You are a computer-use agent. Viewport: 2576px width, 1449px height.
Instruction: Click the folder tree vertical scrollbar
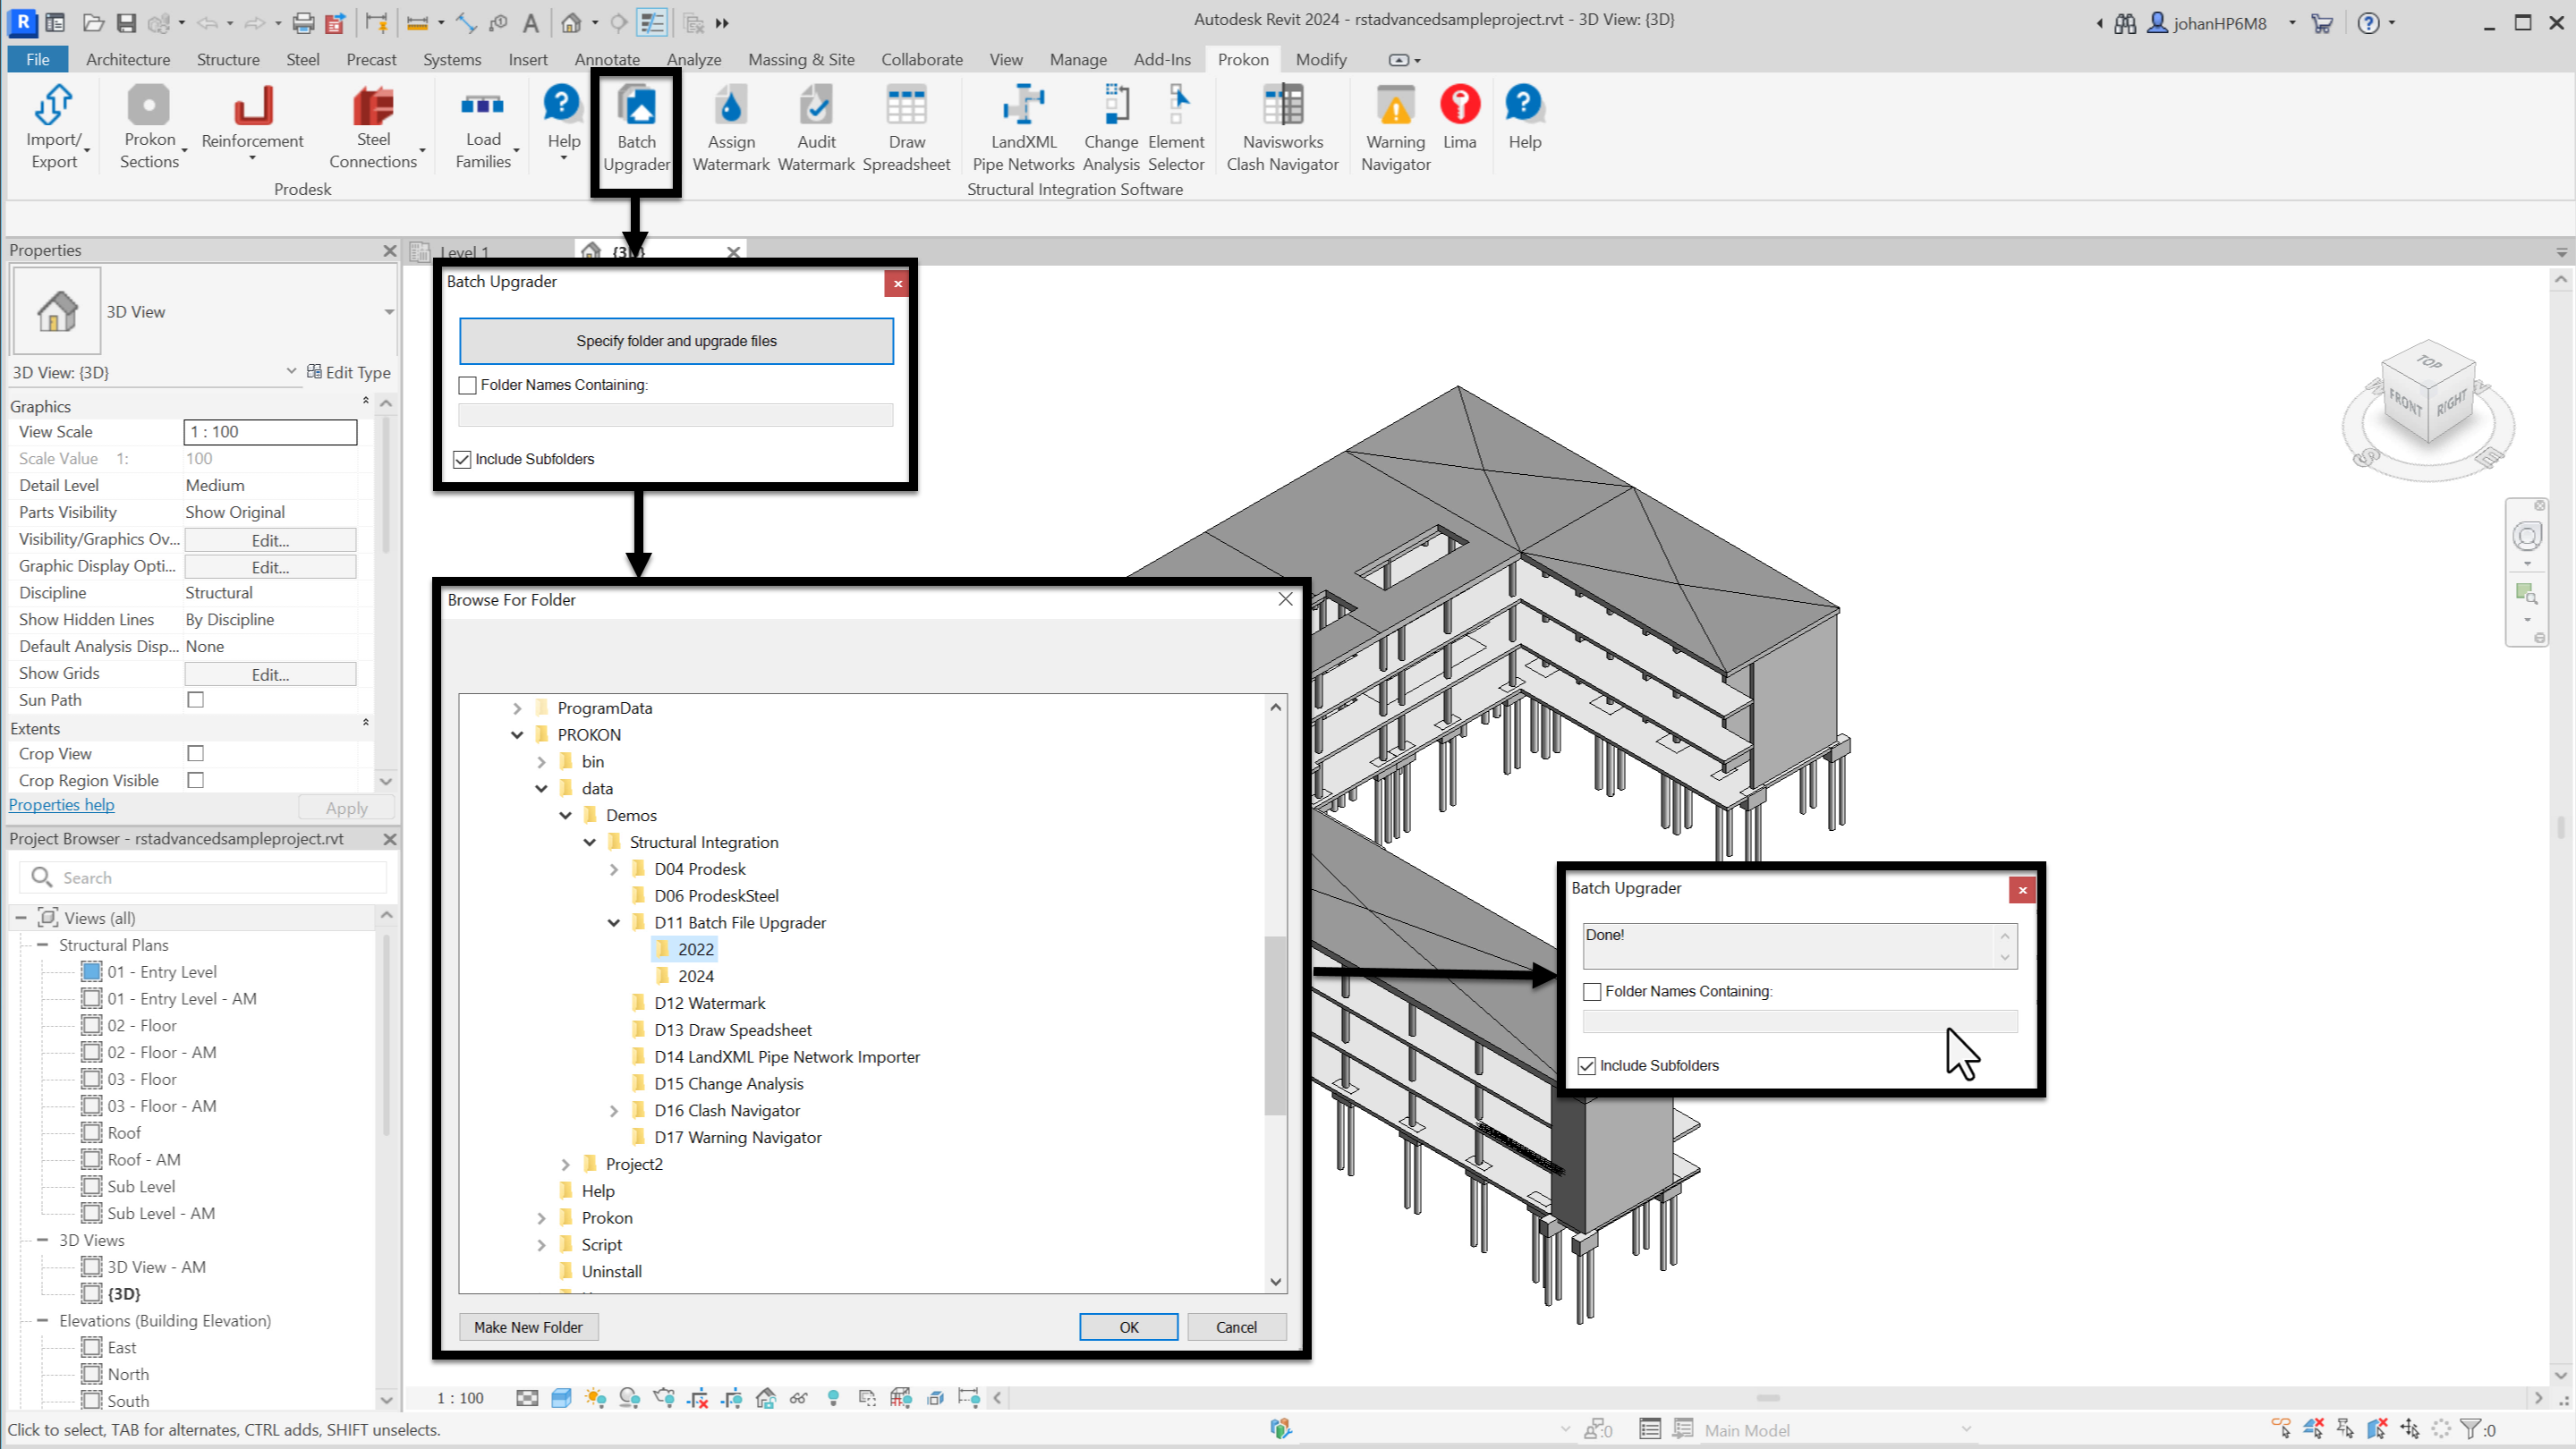pos(1275,1024)
